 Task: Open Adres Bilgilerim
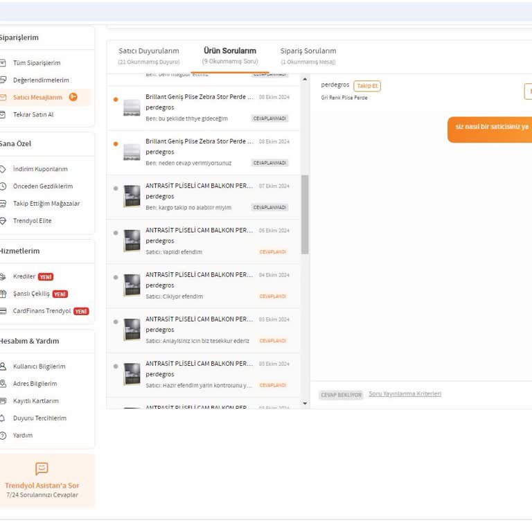click(35, 384)
